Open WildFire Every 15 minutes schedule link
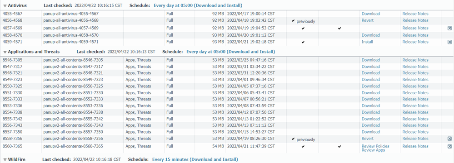This screenshot has width=454, height=163. (195, 159)
